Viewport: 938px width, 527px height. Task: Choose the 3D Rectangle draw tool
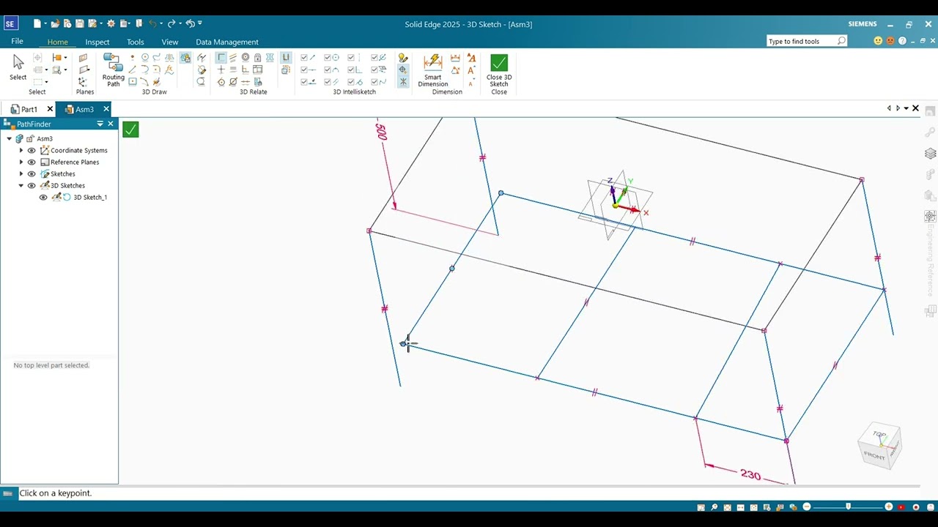pyautogui.click(x=132, y=82)
